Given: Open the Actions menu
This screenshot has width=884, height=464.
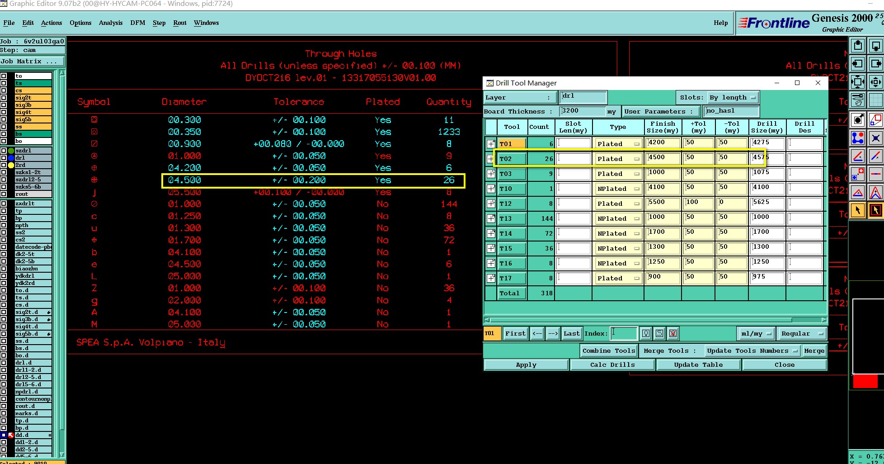Looking at the screenshot, I should click(52, 23).
